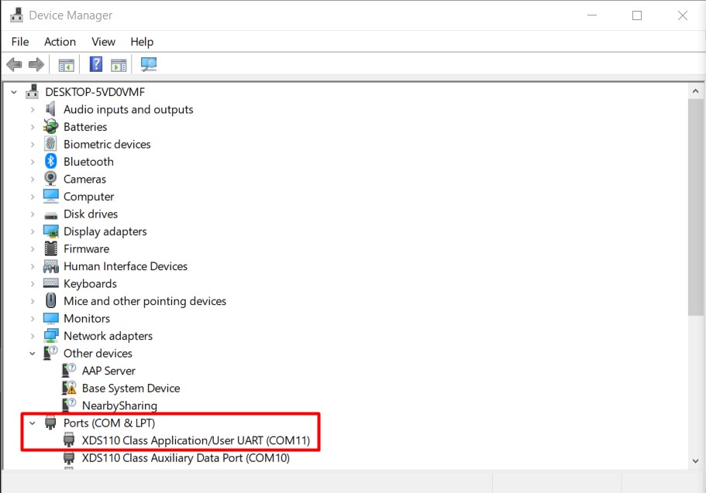Select AAP Server device
The image size is (706, 493).
coord(108,371)
